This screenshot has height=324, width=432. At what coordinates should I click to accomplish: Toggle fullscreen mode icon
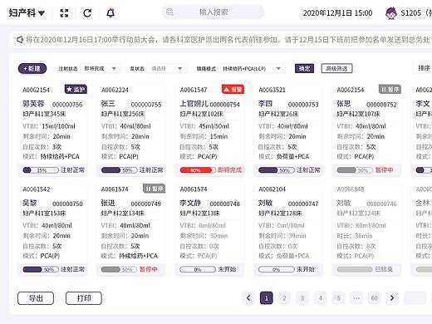(x=64, y=12)
